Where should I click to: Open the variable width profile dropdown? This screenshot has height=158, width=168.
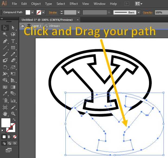109,12
